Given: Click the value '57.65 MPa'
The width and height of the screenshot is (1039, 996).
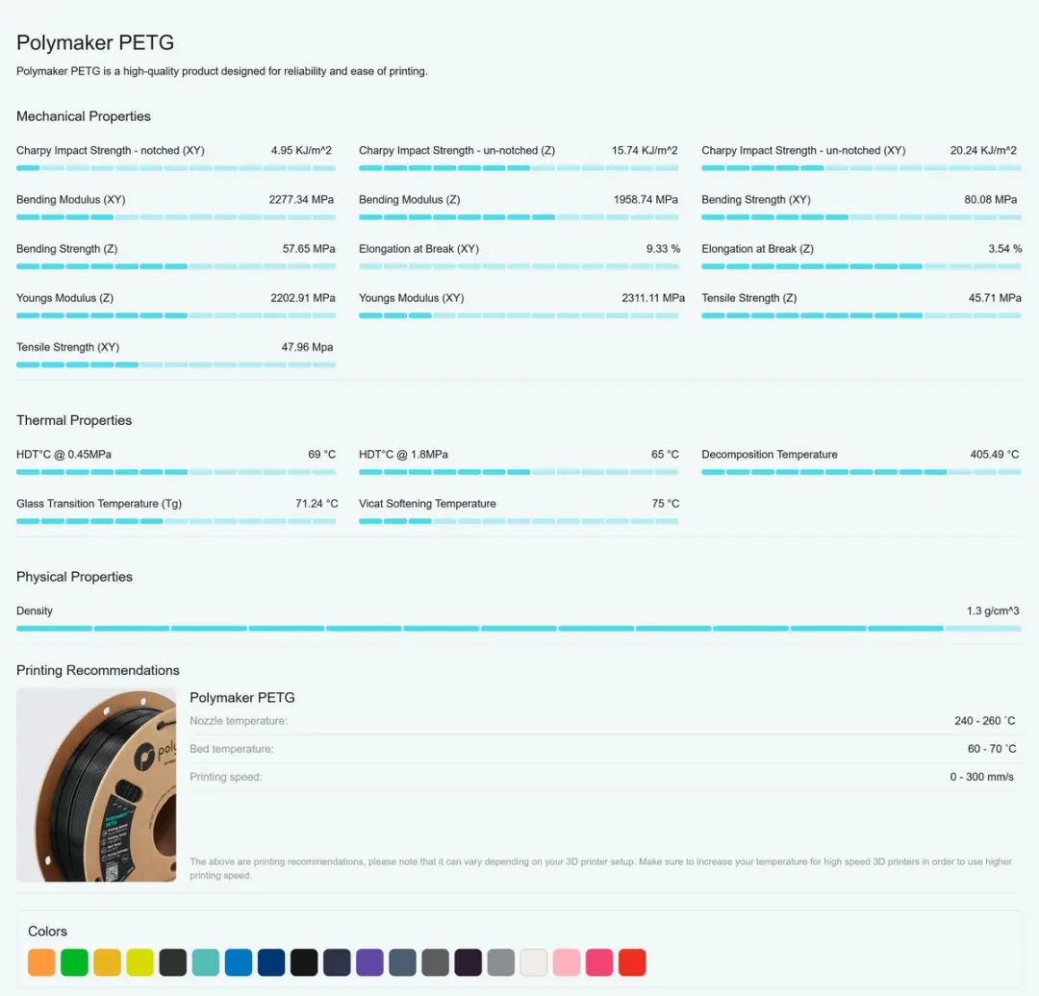Looking at the screenshot, I should (309, 248).
